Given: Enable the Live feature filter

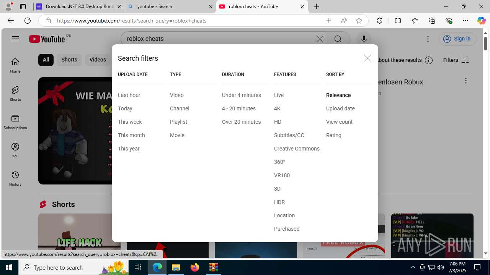Looking at the screenshot, I should tap(279, 95).
